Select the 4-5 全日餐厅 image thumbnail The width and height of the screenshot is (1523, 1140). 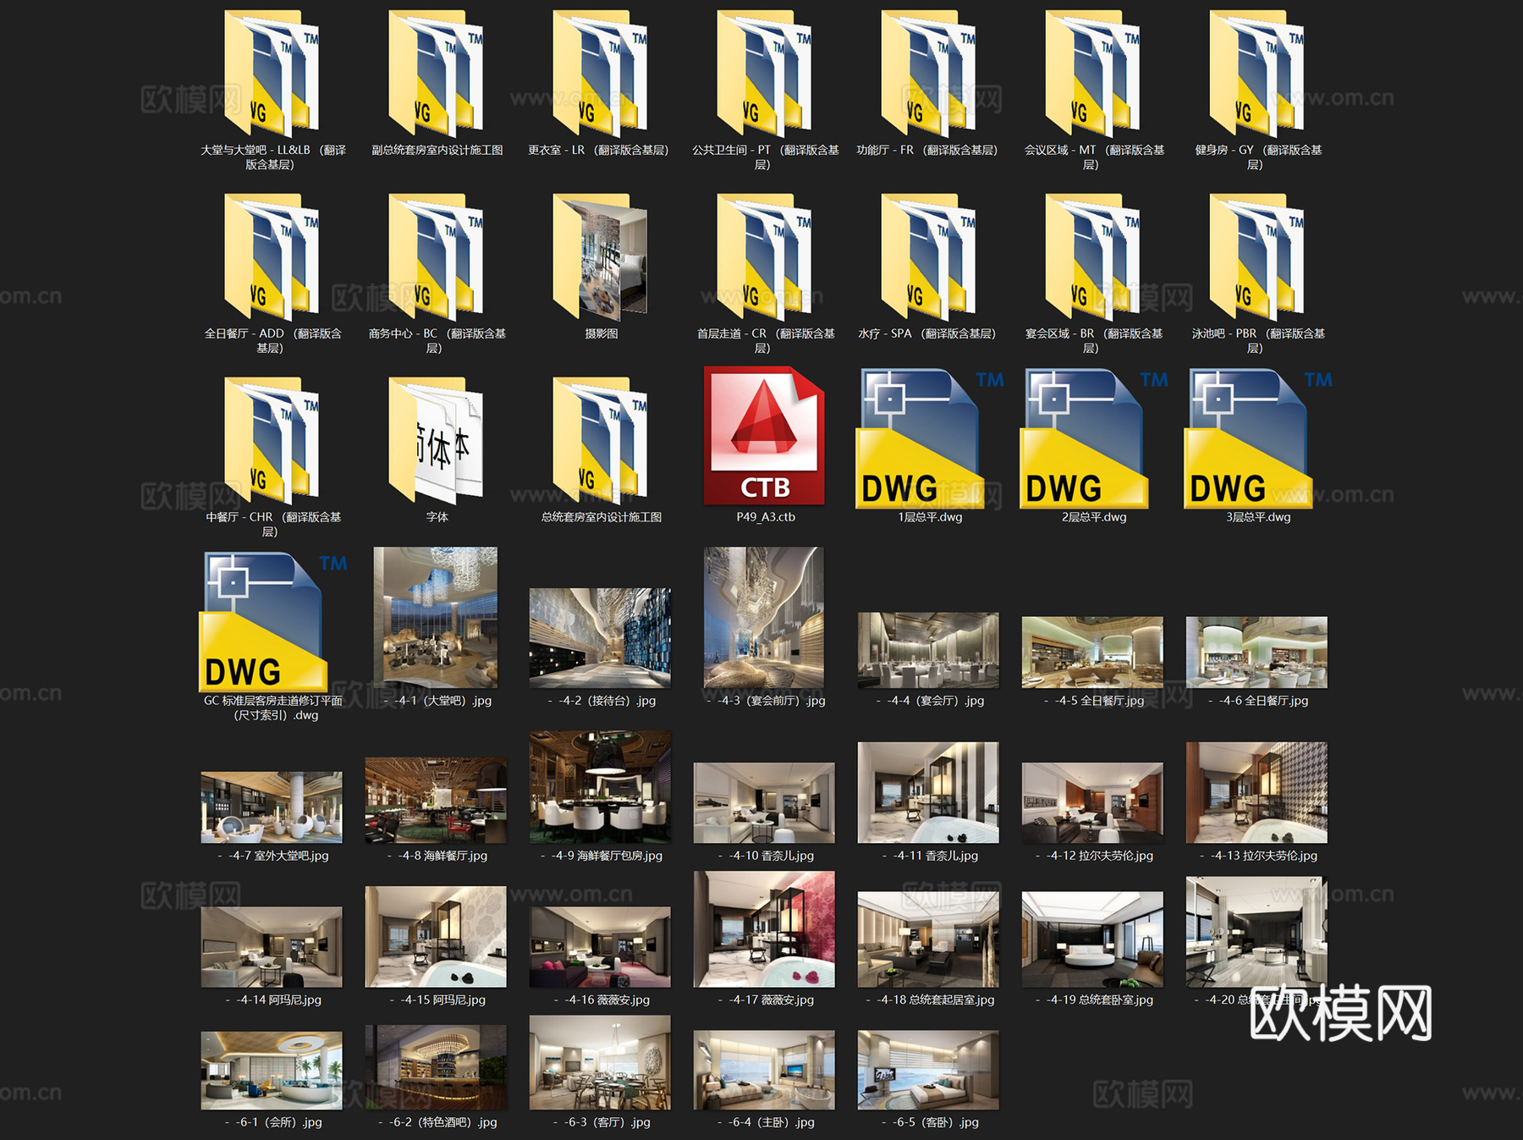(x=1092, y=653)
